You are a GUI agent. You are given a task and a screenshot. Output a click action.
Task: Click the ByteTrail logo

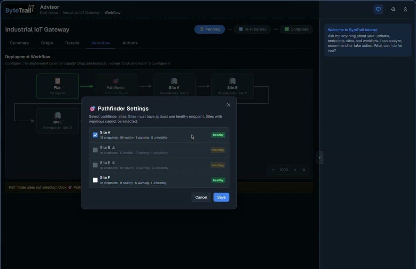pyautogui.click(x=20, y=10)
